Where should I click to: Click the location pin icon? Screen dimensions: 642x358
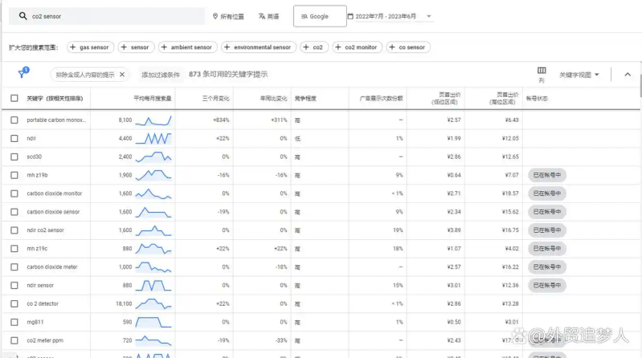pyautogui.click(x=215, y=16)
